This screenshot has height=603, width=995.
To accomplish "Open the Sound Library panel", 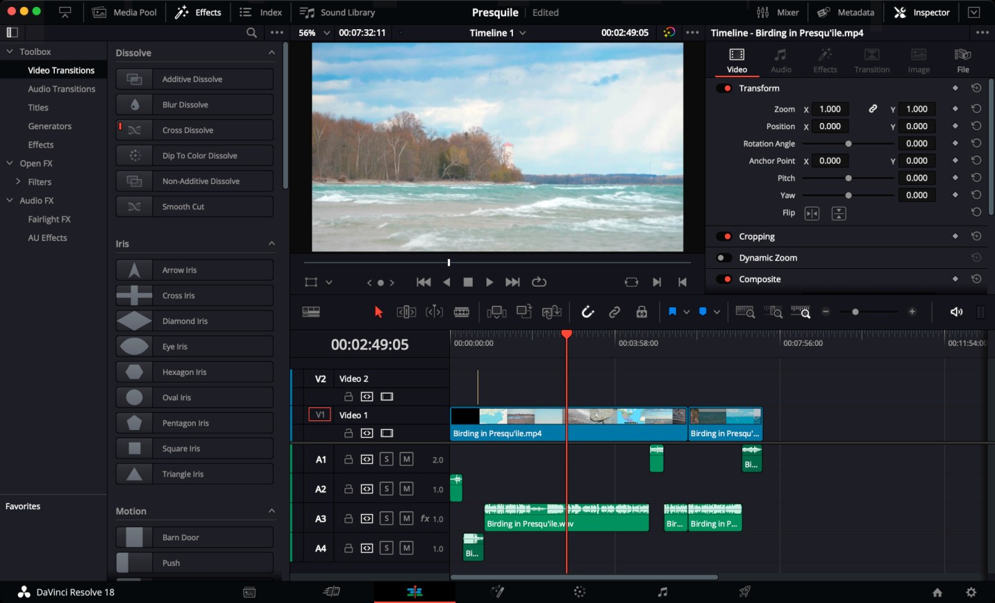I will point(337,13).
